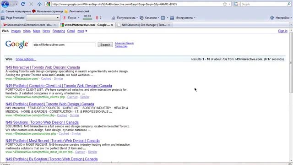Click the PR: 10 PageRank indicator

tap(87, 17)
